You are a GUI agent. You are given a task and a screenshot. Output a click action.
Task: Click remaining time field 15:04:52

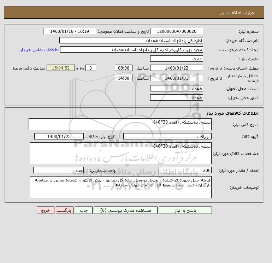(61, 68)
